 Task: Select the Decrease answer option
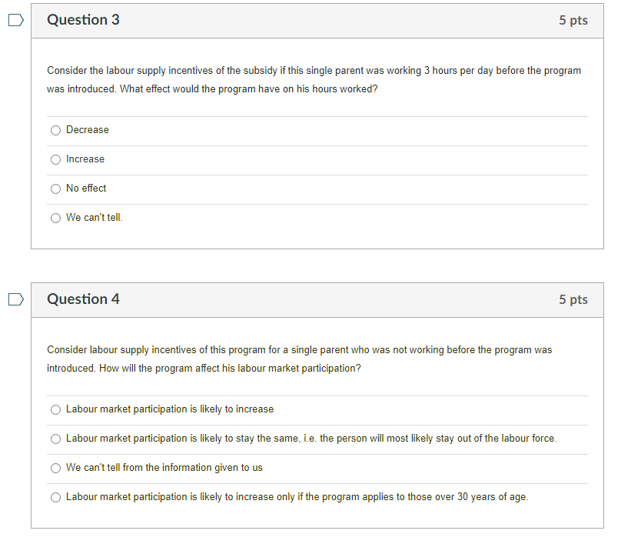click(x=55, y=130)
